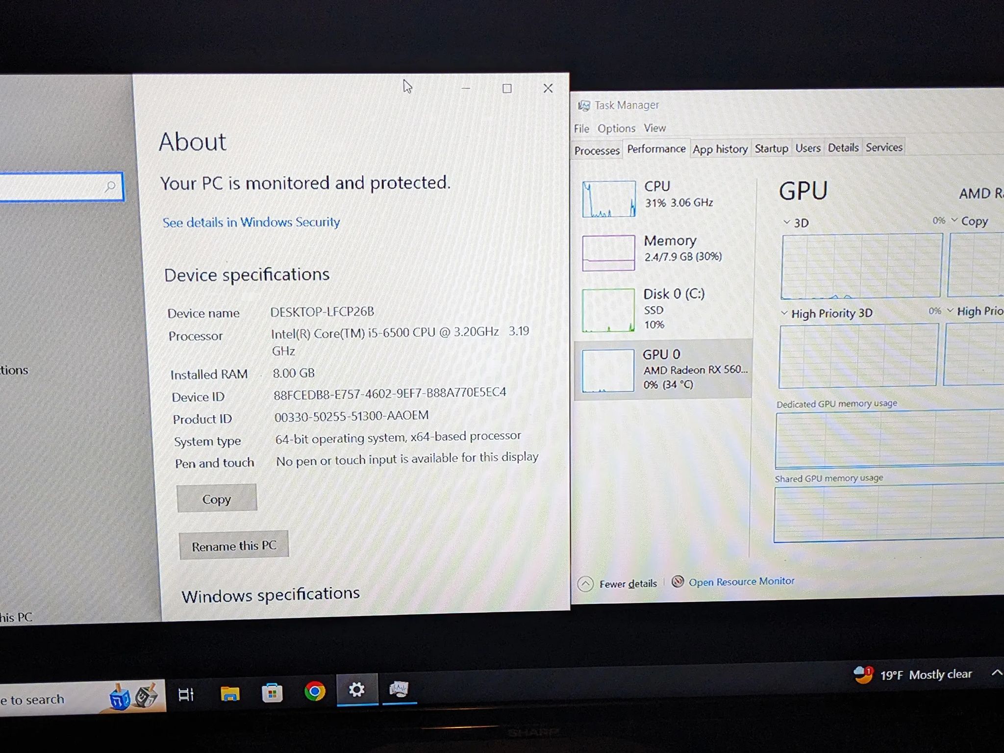The image size is (1004, 753).
Task: Click the Fewer details label
Action: tap(628, 583)
